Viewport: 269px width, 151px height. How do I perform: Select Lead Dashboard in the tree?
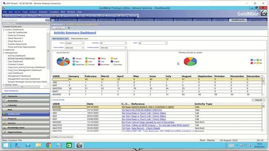point(16,73)
